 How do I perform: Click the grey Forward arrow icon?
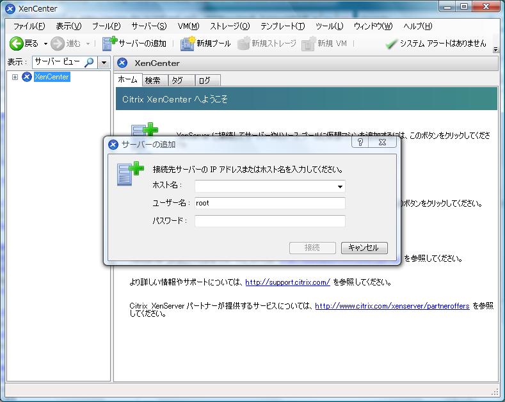coord(58,44)
